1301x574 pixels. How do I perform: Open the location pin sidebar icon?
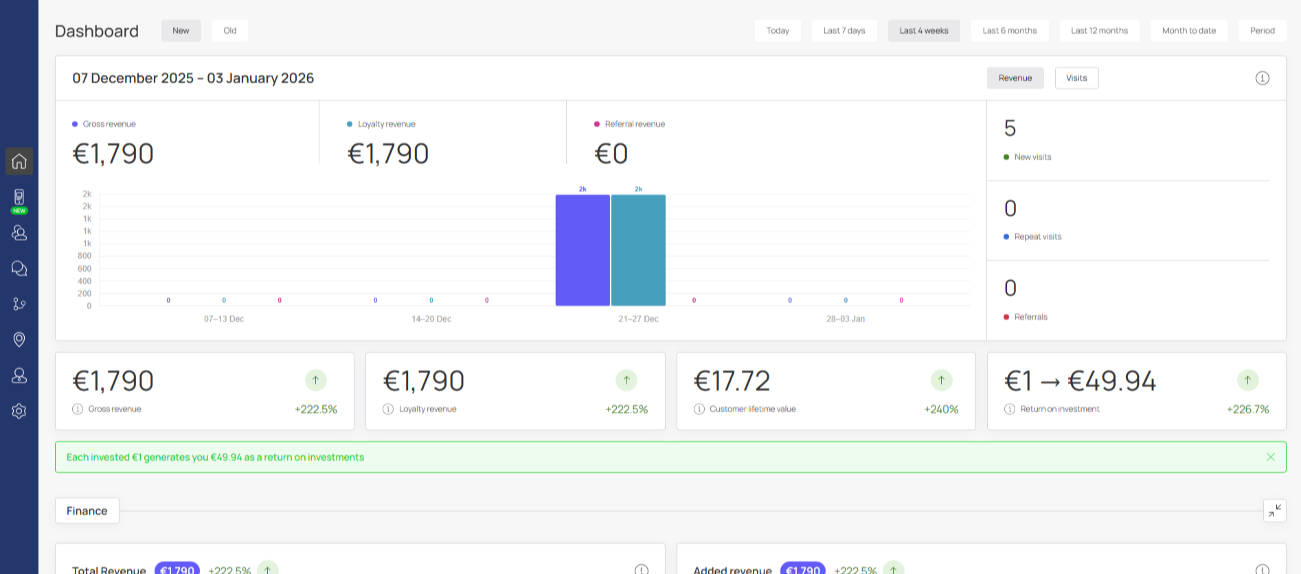pos(19,340)
